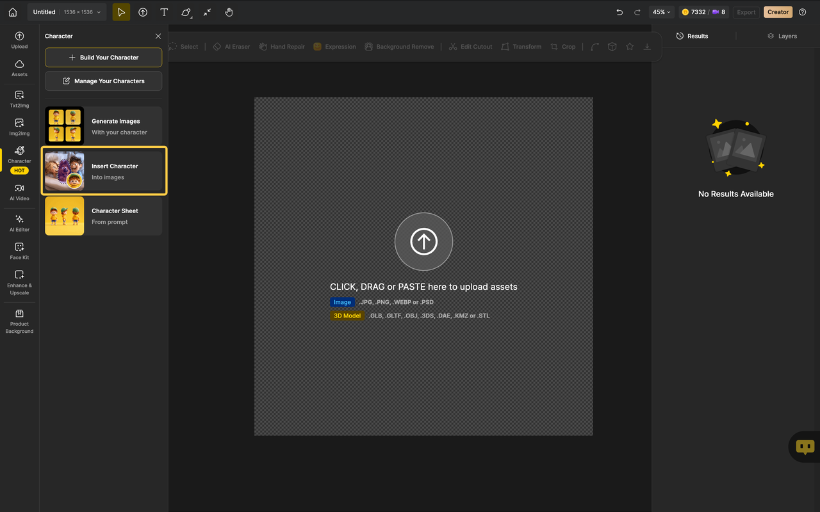
Task: Switch to the Results tab
Action: click(x=692, y=36)
